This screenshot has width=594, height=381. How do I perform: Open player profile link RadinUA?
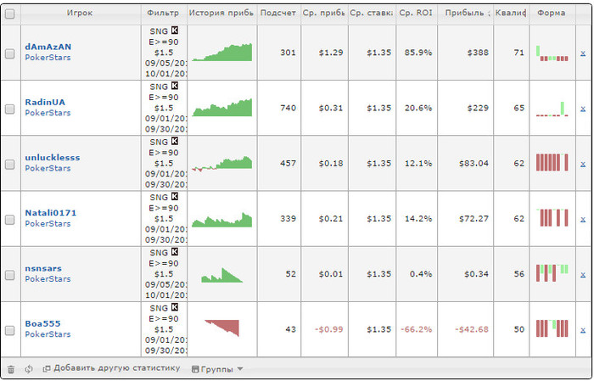(x=45, y=102)
